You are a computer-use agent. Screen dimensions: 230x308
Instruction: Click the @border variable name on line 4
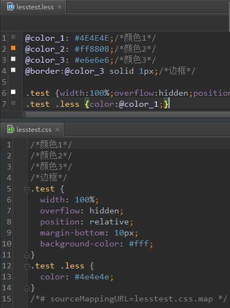tap(42, 71)
